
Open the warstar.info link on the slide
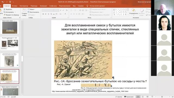pos(90,91)
